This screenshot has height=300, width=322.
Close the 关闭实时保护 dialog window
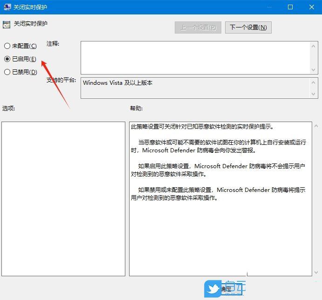[x=312, y=7]
